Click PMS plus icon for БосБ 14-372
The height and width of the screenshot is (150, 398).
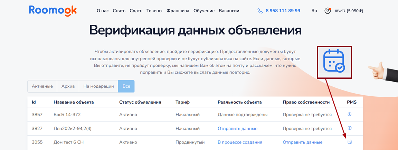[349, 114]
